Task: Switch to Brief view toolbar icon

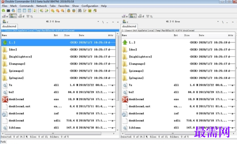Action: pyautogui.click(x=20, y=11)
